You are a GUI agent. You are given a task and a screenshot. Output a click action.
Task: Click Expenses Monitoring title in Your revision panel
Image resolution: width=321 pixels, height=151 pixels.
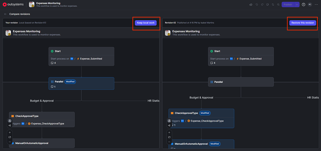[27, 31]
